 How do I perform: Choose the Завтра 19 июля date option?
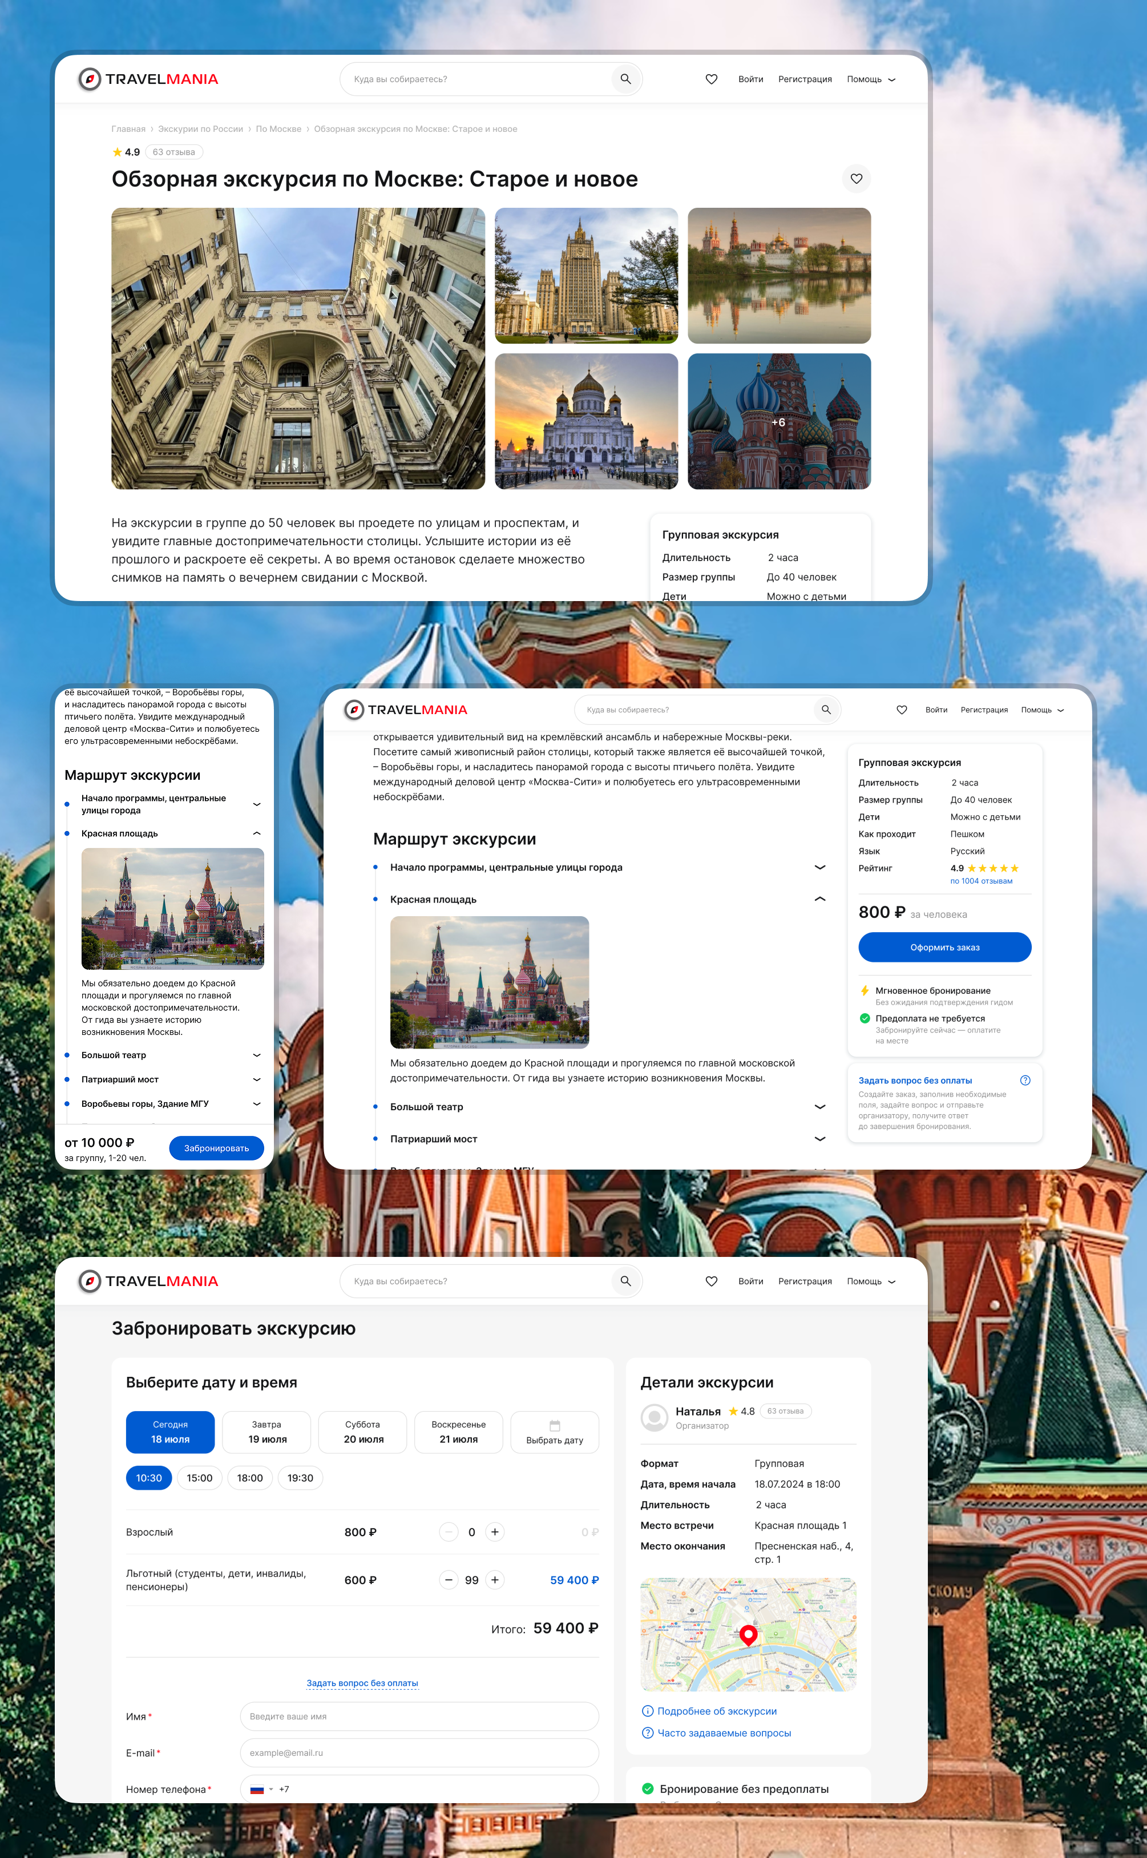pos(266,1432)
